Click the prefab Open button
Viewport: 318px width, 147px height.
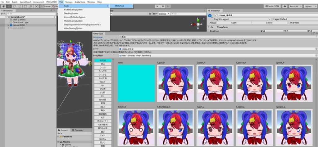tap(234, 23)
